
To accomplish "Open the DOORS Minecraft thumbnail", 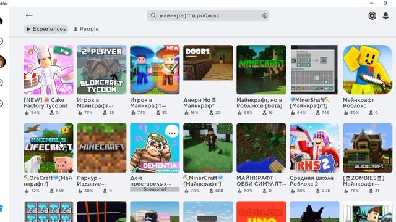I will 208,63.
